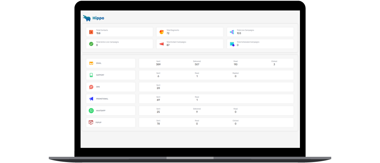Click the Total Live Campaigns flow icon
The height and width of the screenshot is (163, 380).
(x=232, y=32)
